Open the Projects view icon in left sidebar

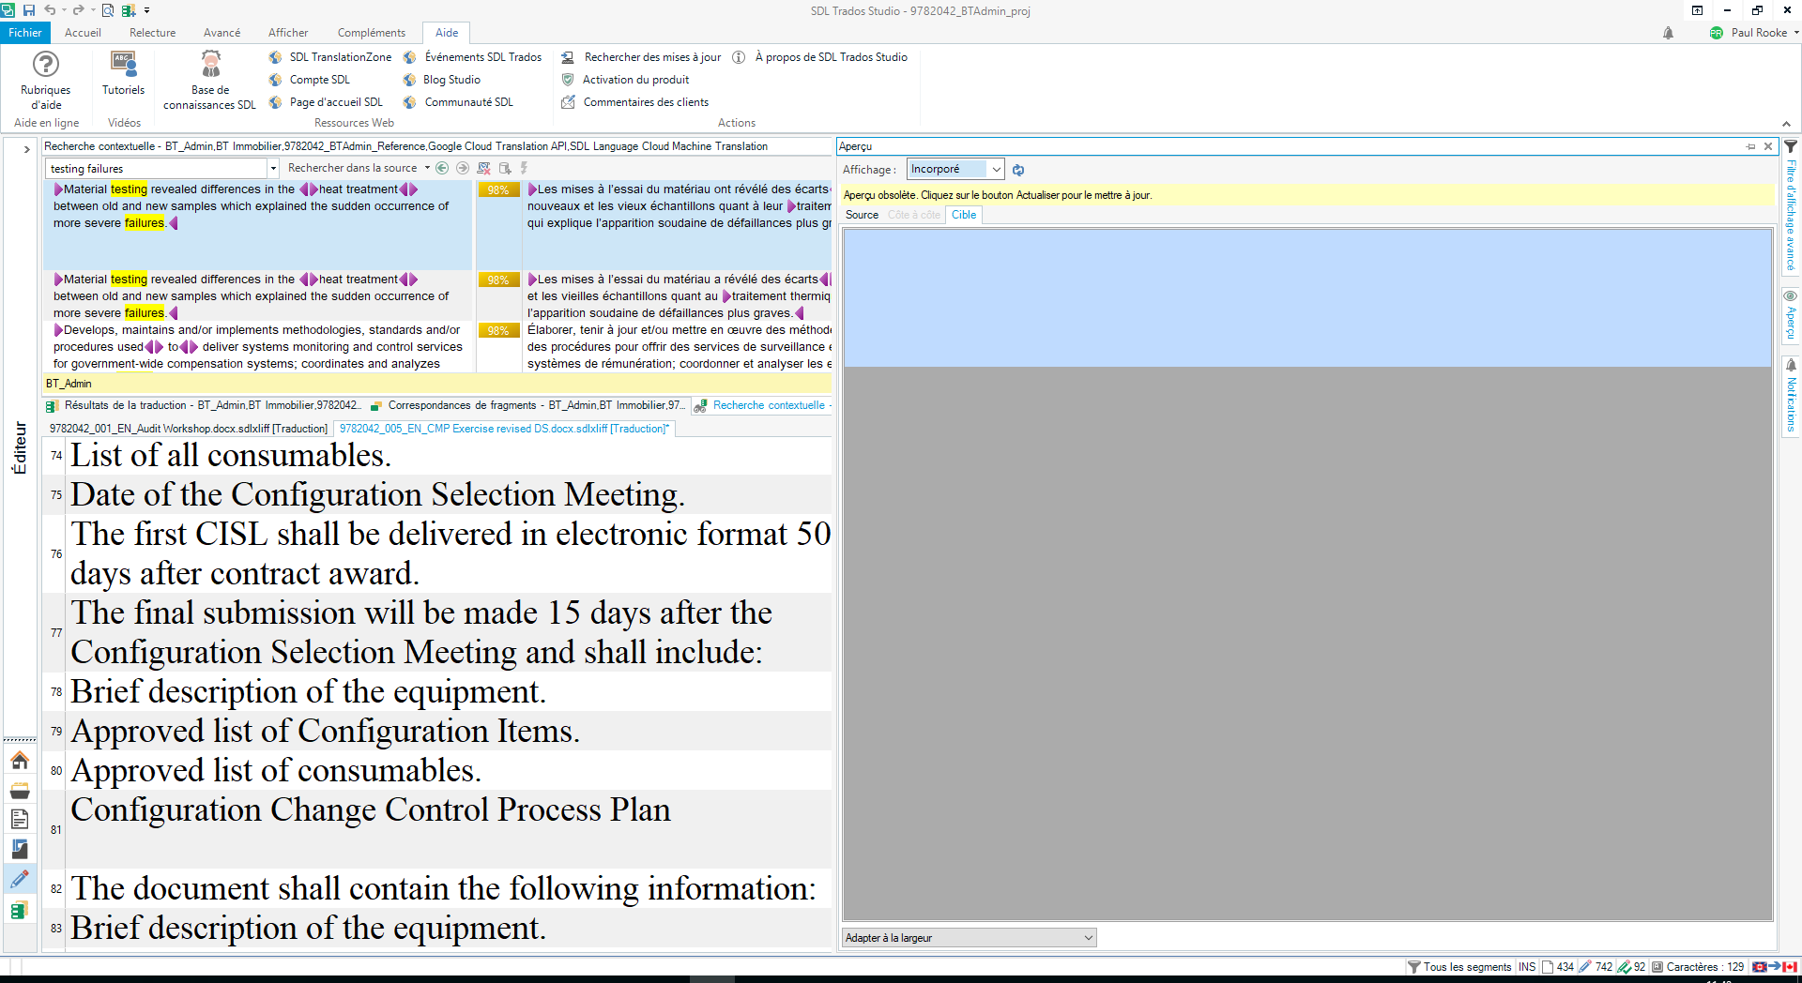(20, 790)
